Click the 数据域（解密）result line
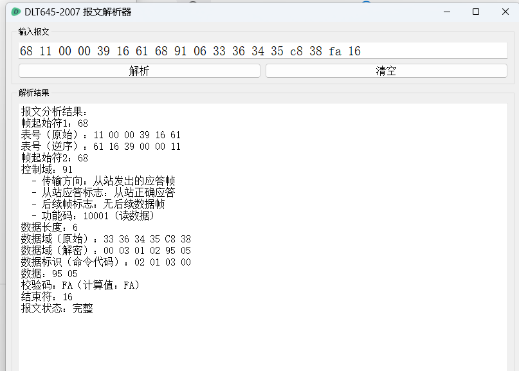This screenshot has height=371, width=519. pyautogui.click(x=106, y=251)
